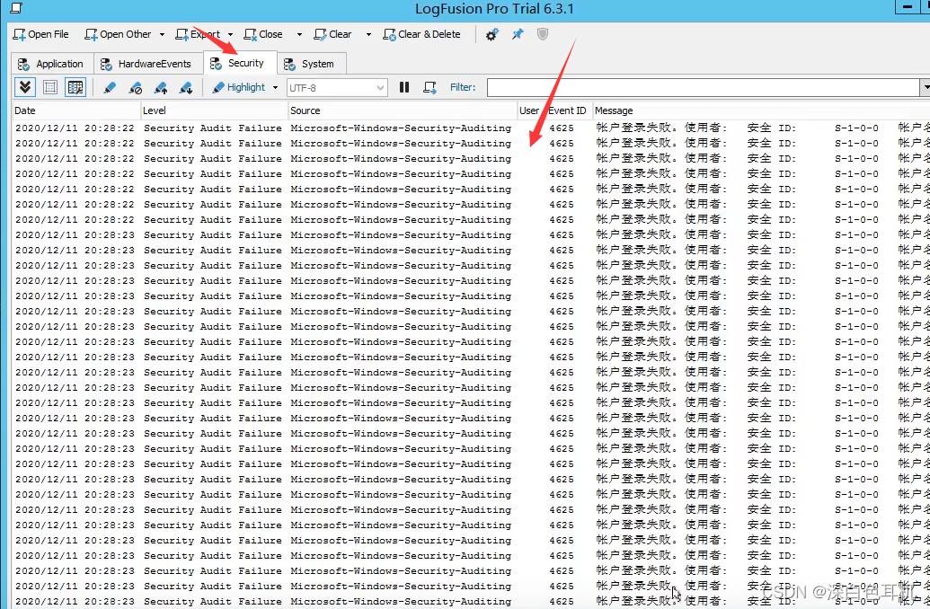The height and width of the screenshot is (609, 930).
Task: Click the Open File button
Action: 40,34
